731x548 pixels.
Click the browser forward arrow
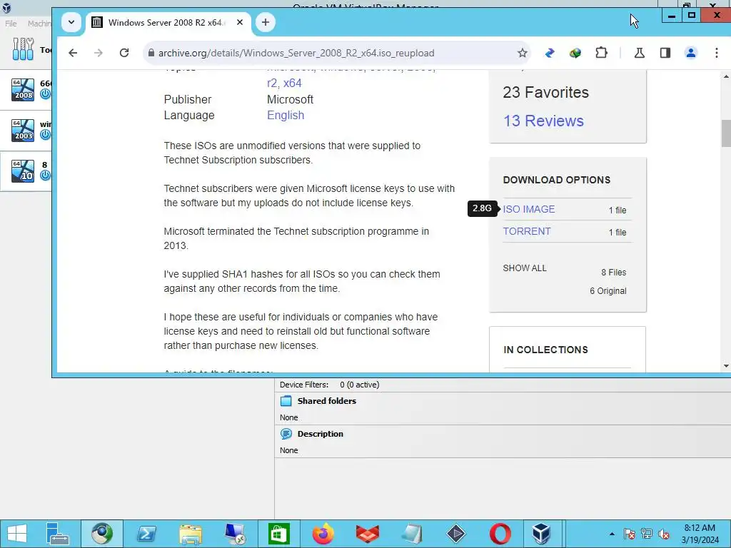click(x=99, y=53)
